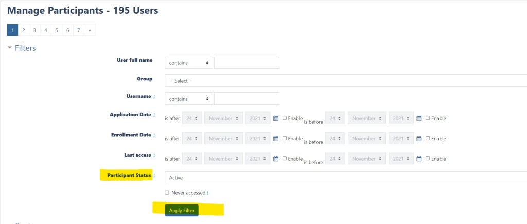Tick the Never accessed checkbox
Image resolution: width=527 pixels, height=224 pixels.
point(167,193)
